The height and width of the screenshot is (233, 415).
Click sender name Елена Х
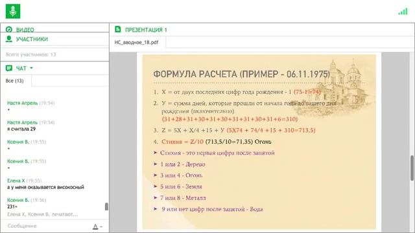tap(16, 181)
